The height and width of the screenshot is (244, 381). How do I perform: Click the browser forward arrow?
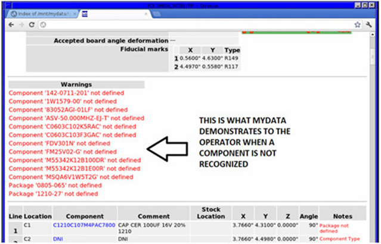[21, 25]
